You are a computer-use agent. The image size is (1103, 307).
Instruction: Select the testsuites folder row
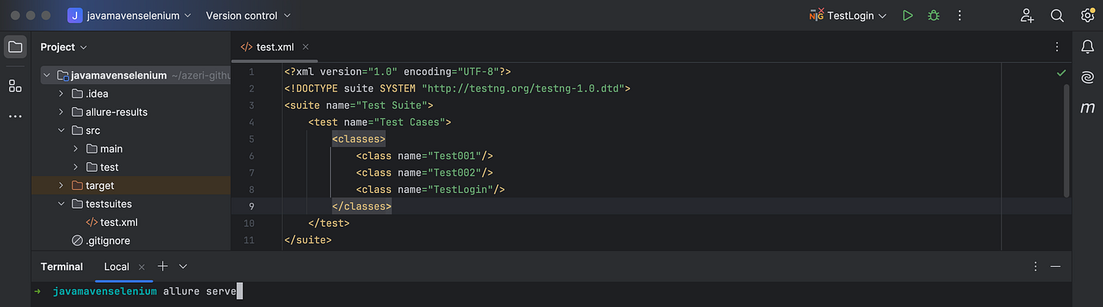click(x=131, y=204)
